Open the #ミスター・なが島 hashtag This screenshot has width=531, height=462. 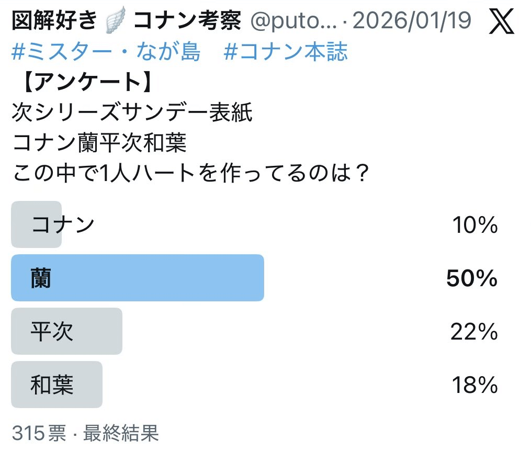(x=107, y=52)
